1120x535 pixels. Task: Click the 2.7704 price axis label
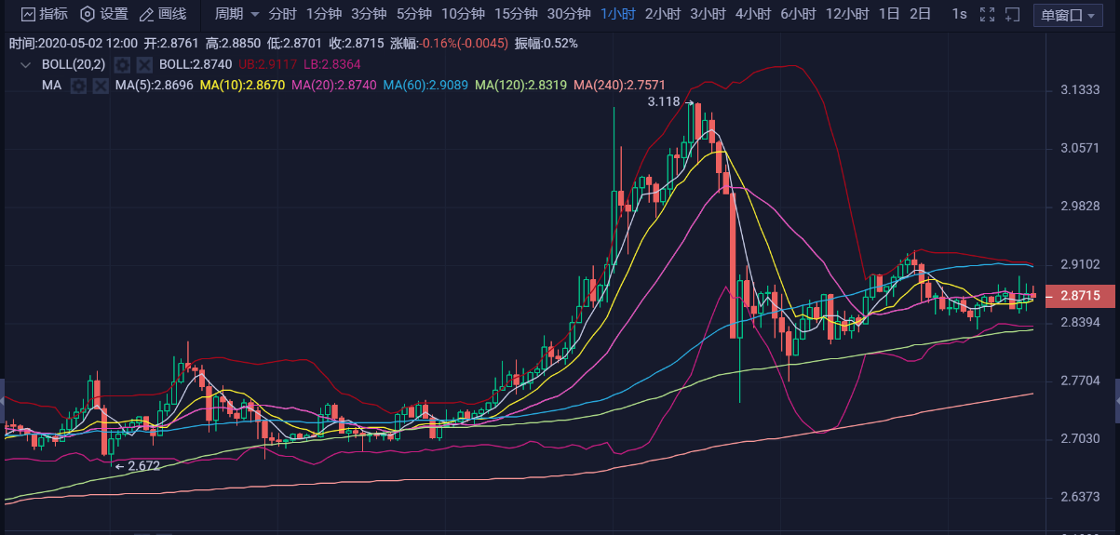(x=1081, y=381)
